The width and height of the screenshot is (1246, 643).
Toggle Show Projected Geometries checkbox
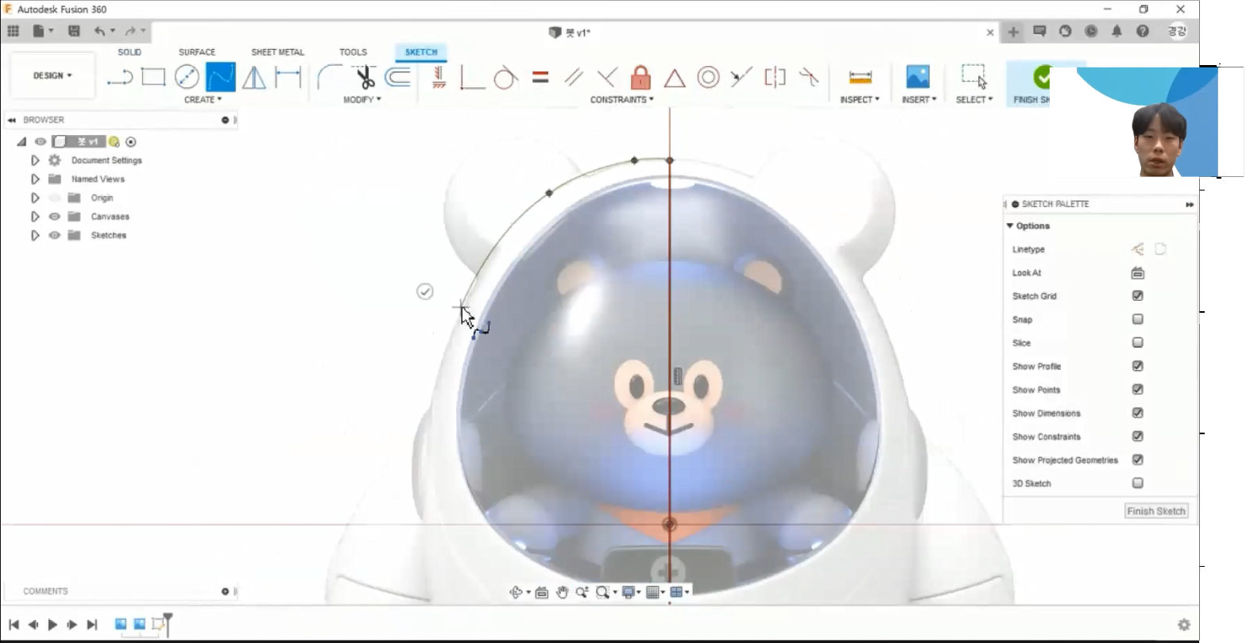1137,460
